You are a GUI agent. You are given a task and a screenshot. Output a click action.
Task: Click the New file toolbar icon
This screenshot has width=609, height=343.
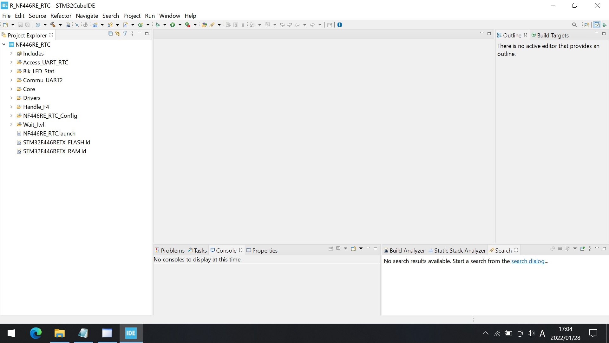tap(5, 25)
